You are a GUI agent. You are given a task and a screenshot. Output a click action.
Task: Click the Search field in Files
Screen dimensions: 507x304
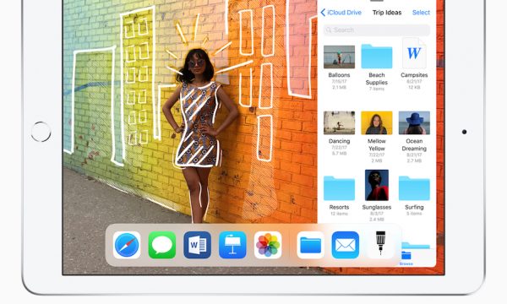[377, 30]
